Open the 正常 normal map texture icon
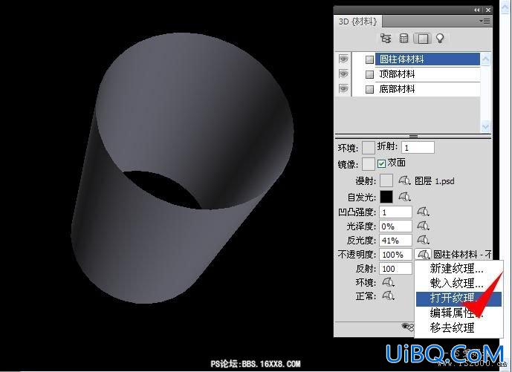The image size is (512, 372). coord(388,296)
